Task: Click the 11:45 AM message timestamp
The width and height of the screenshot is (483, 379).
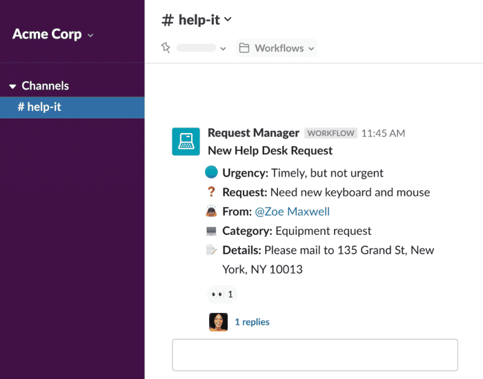Action: 383,134
